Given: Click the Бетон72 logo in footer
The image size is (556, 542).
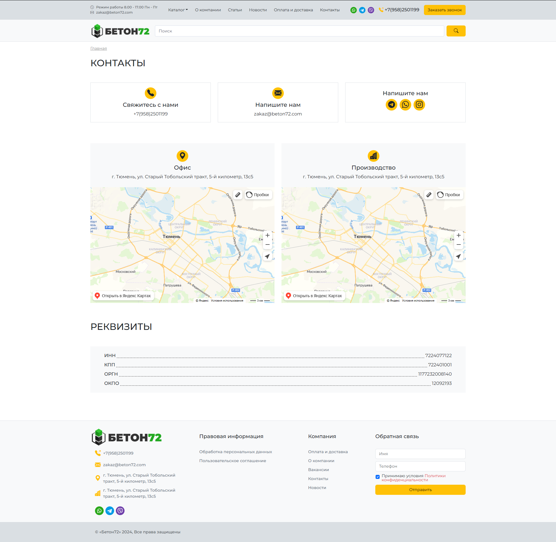Looking at the screenshot, I should pos(127,437).
